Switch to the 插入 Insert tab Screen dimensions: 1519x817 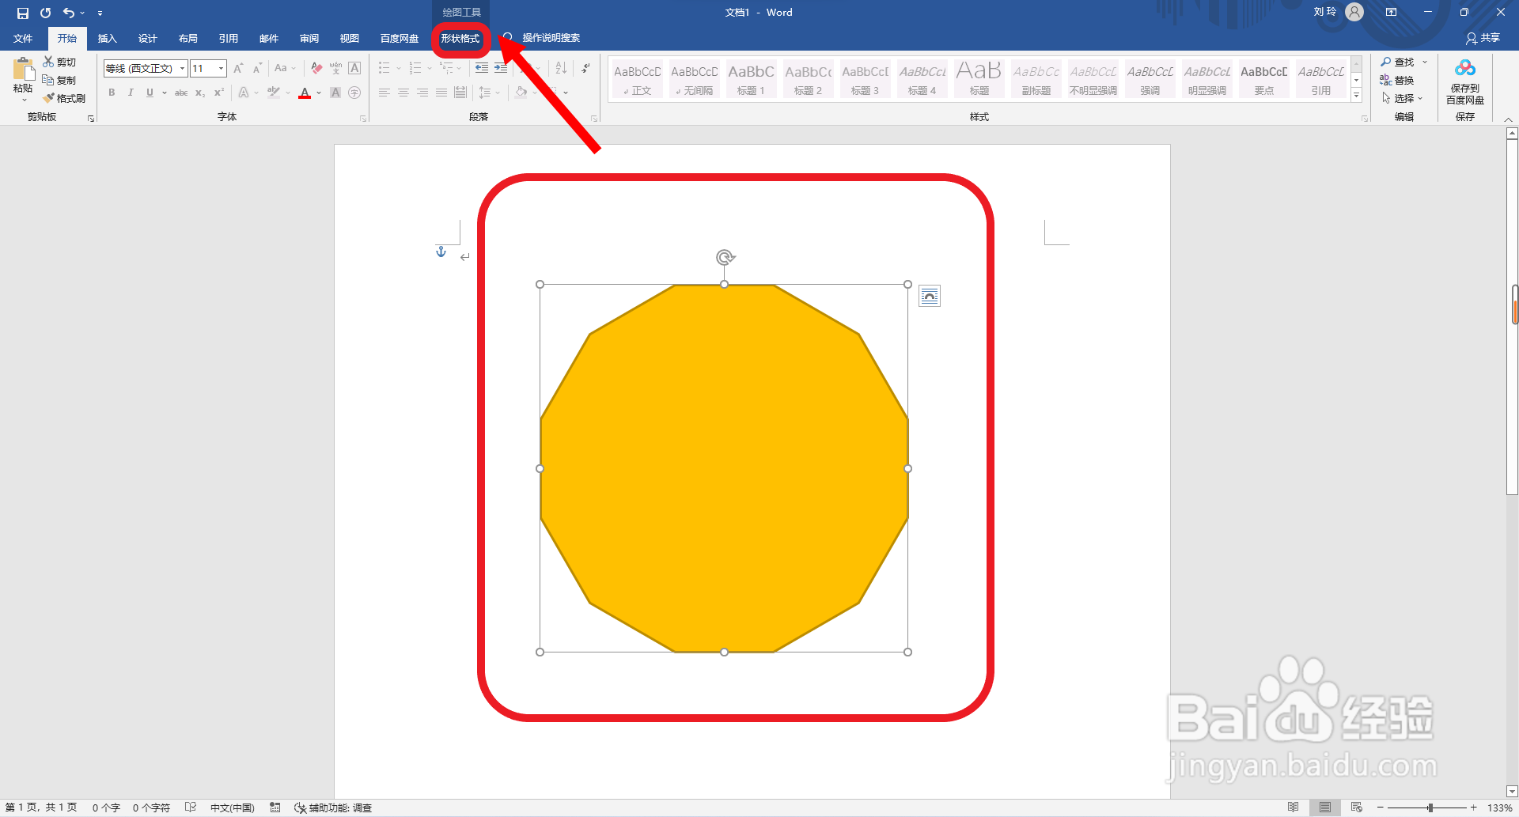pyautogui.click(x=107, y=38)
